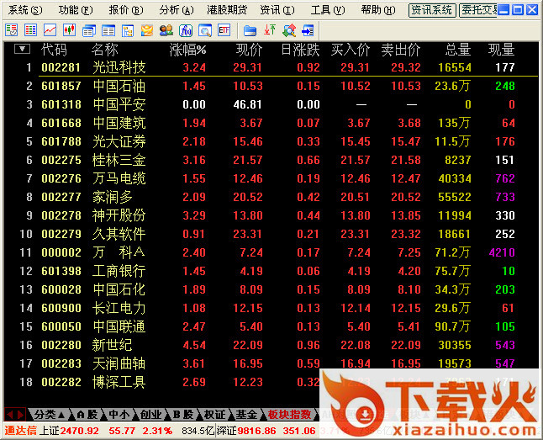Open the magnifier search icon in toolbar
Viewport: 543px width, 440px height.
(x=204, y=29)
